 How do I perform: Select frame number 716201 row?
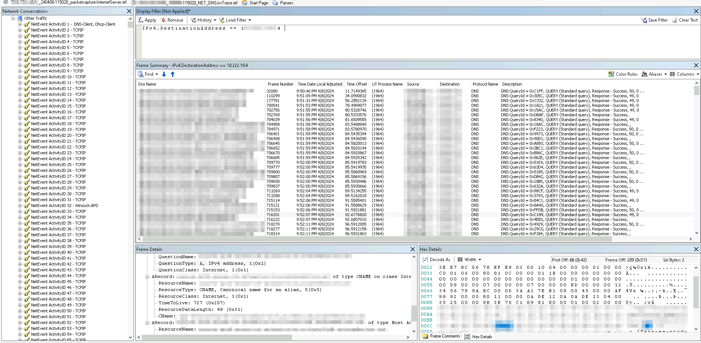[x=415, y=215]
